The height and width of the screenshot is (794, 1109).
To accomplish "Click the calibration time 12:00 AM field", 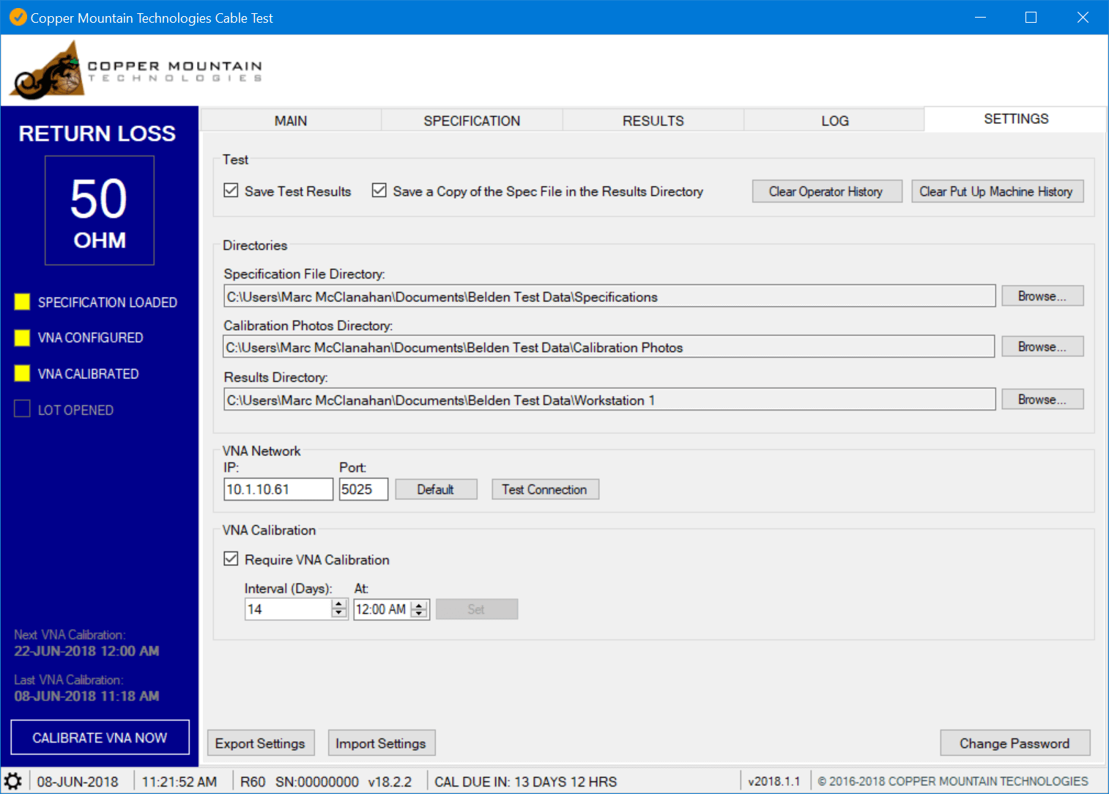I will (x=382, y=609).
